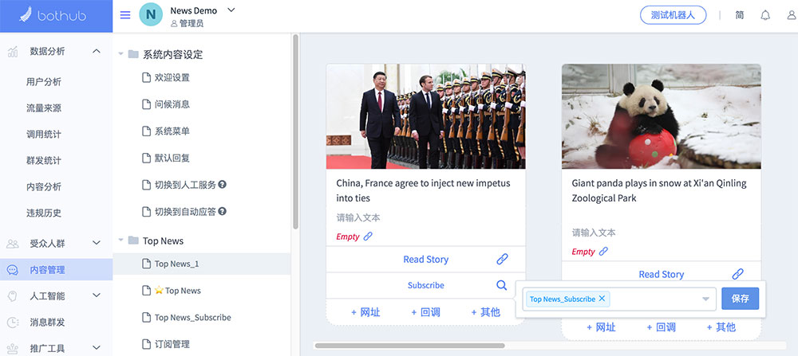
Task: Click help icon beside 切换到自动应答
Action: click(x=222, y=211)
